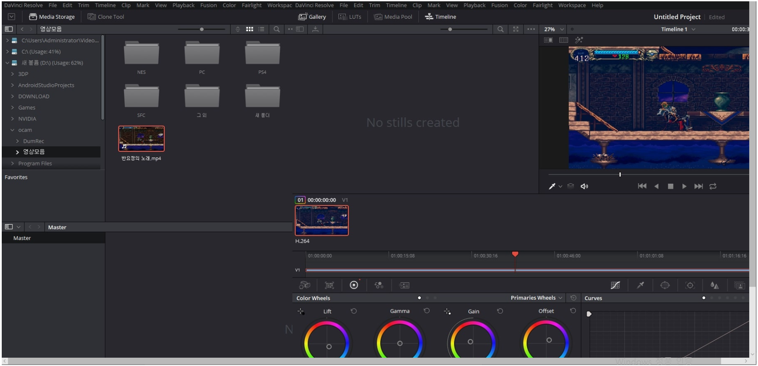Select the Color Wheels palette icon
The image size is (758, 366).
point(354,285)
